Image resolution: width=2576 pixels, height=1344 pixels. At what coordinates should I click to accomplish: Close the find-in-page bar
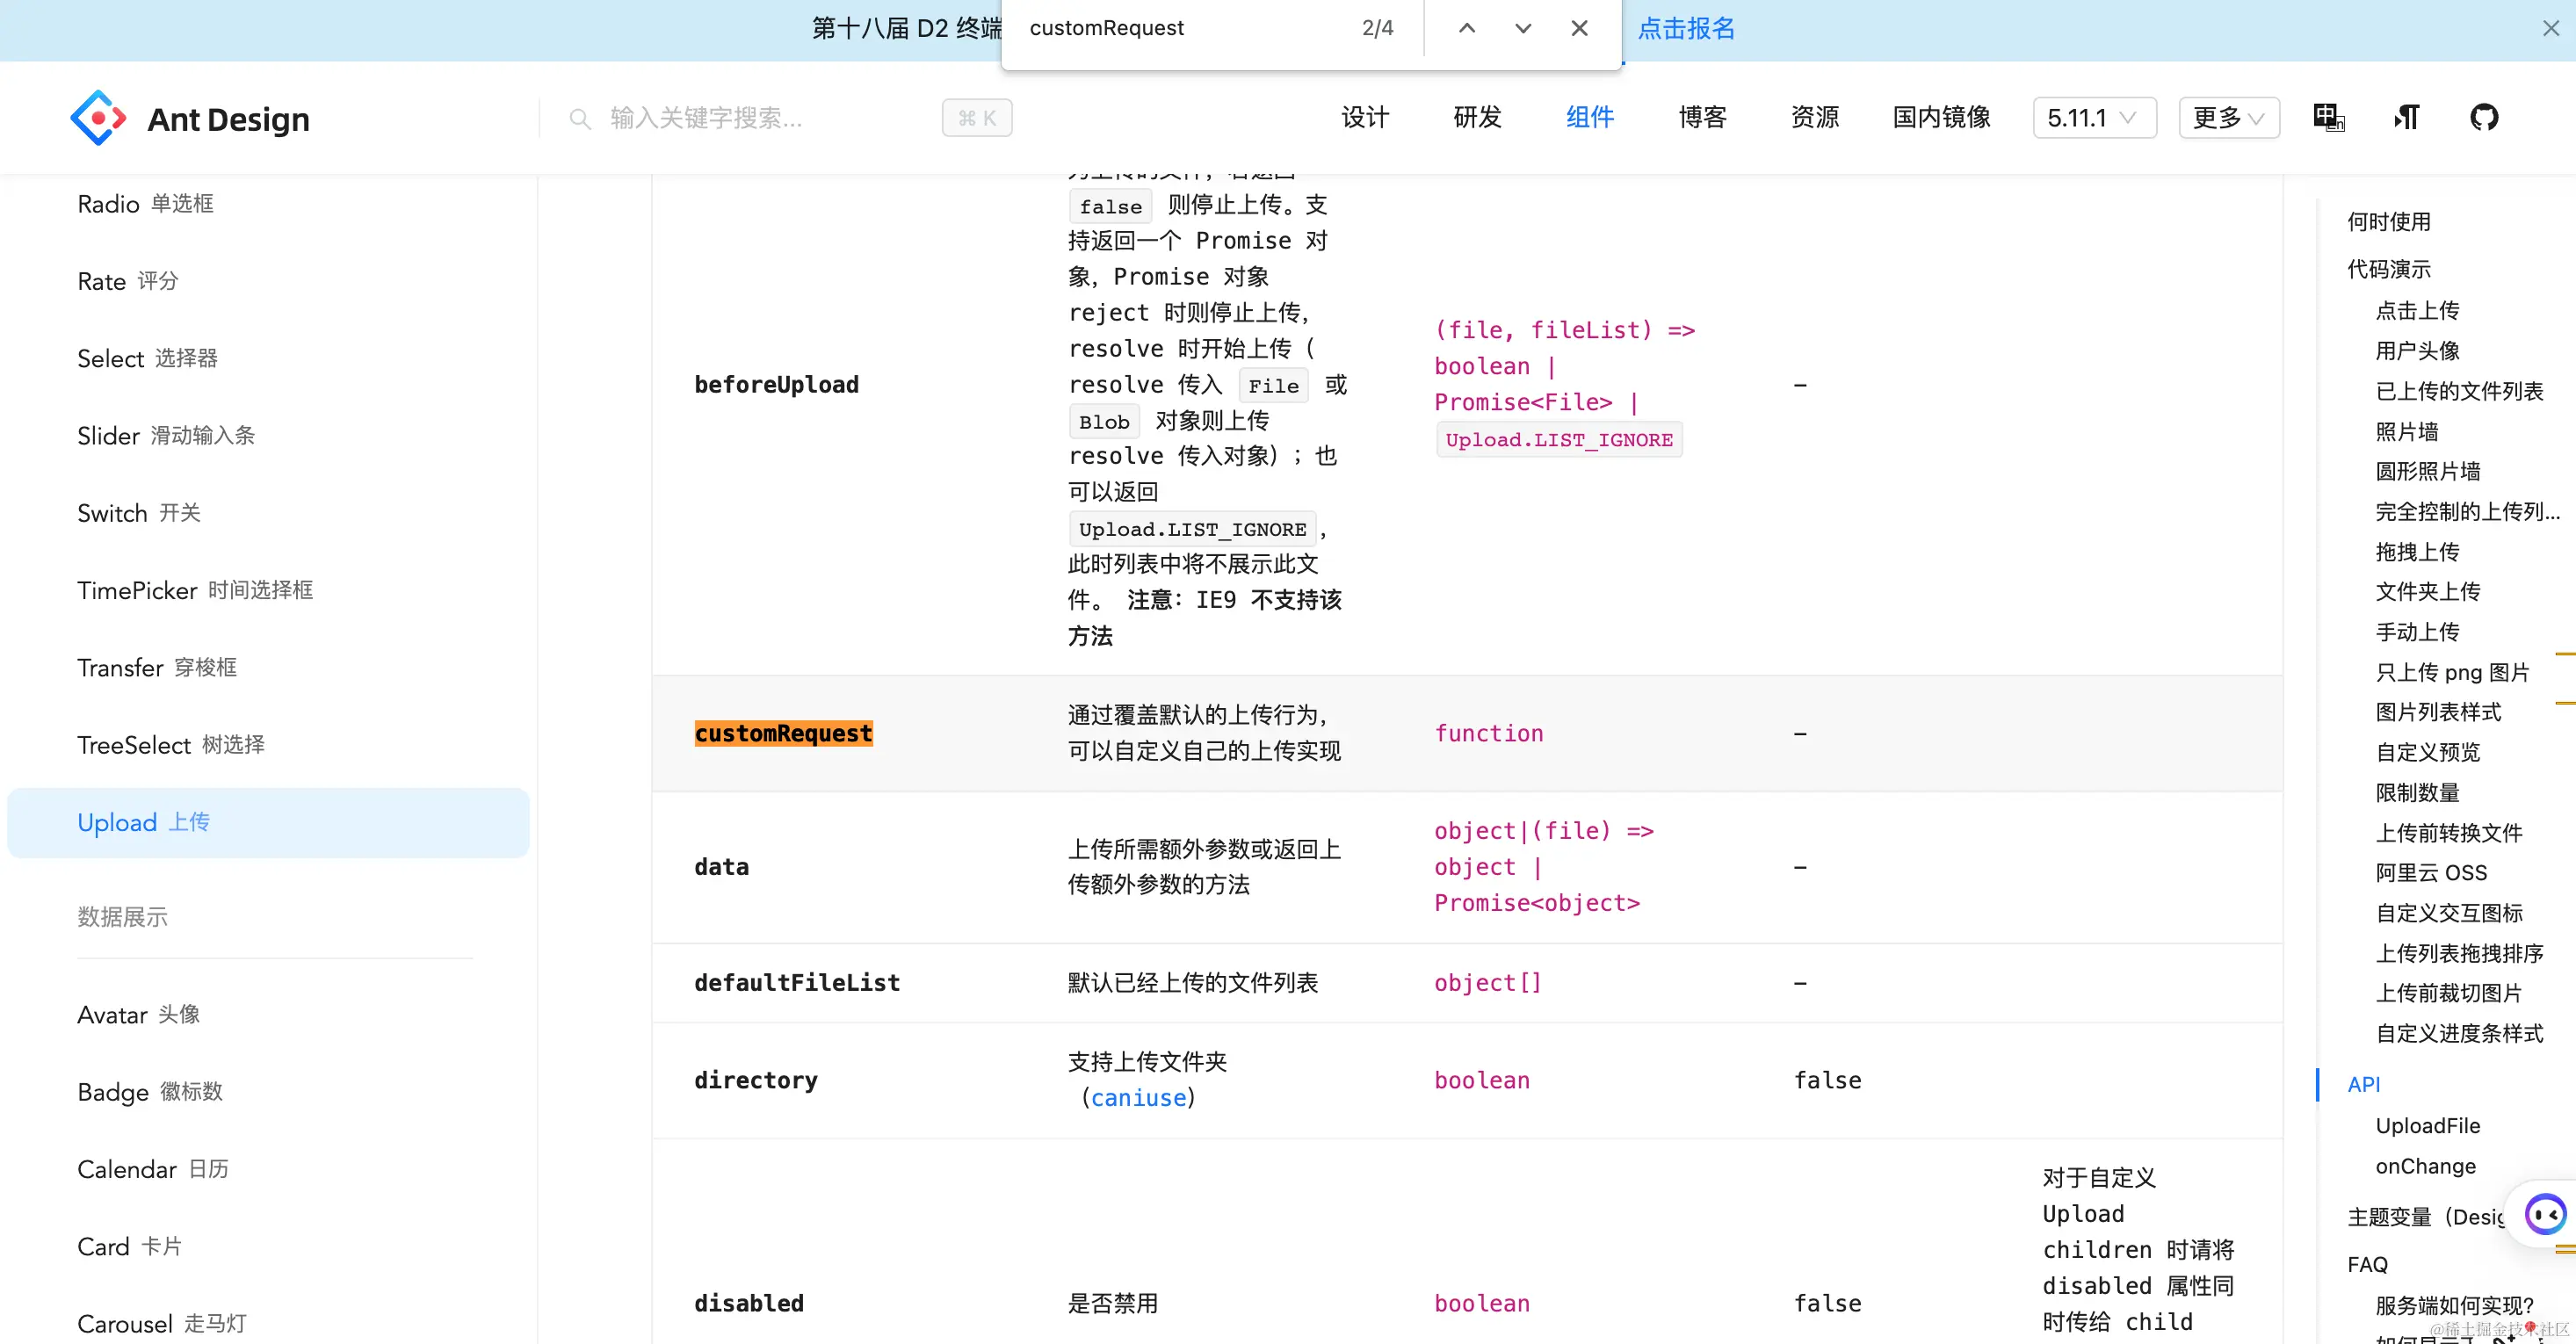[1579, 28]
